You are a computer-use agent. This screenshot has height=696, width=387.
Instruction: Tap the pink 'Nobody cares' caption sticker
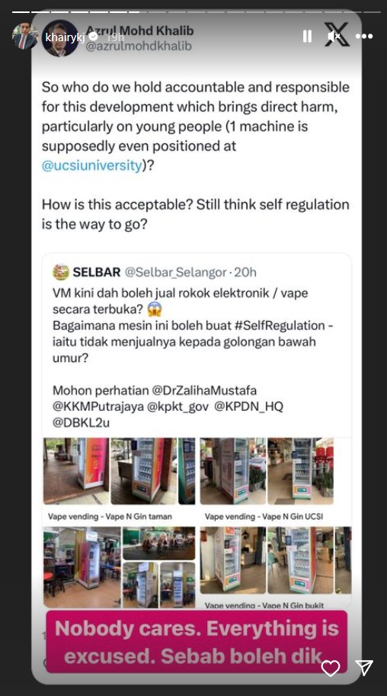pos(197,642)
